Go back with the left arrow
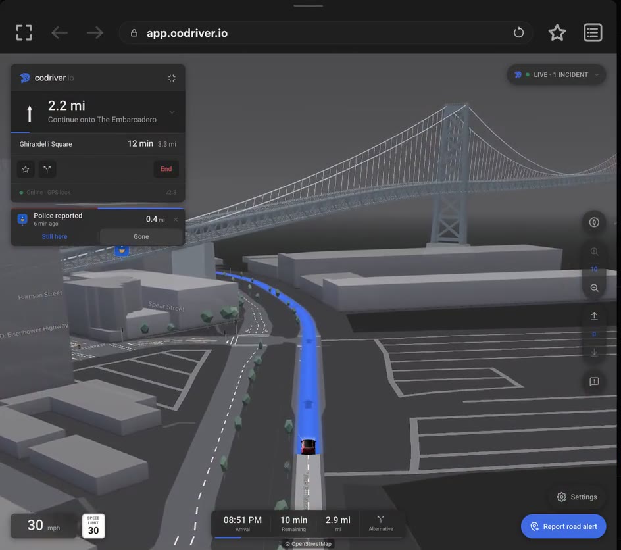 [59, 32]
